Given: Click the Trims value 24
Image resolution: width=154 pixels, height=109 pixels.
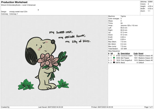Looking at the screenshot, I should click(x=121, y=23).
